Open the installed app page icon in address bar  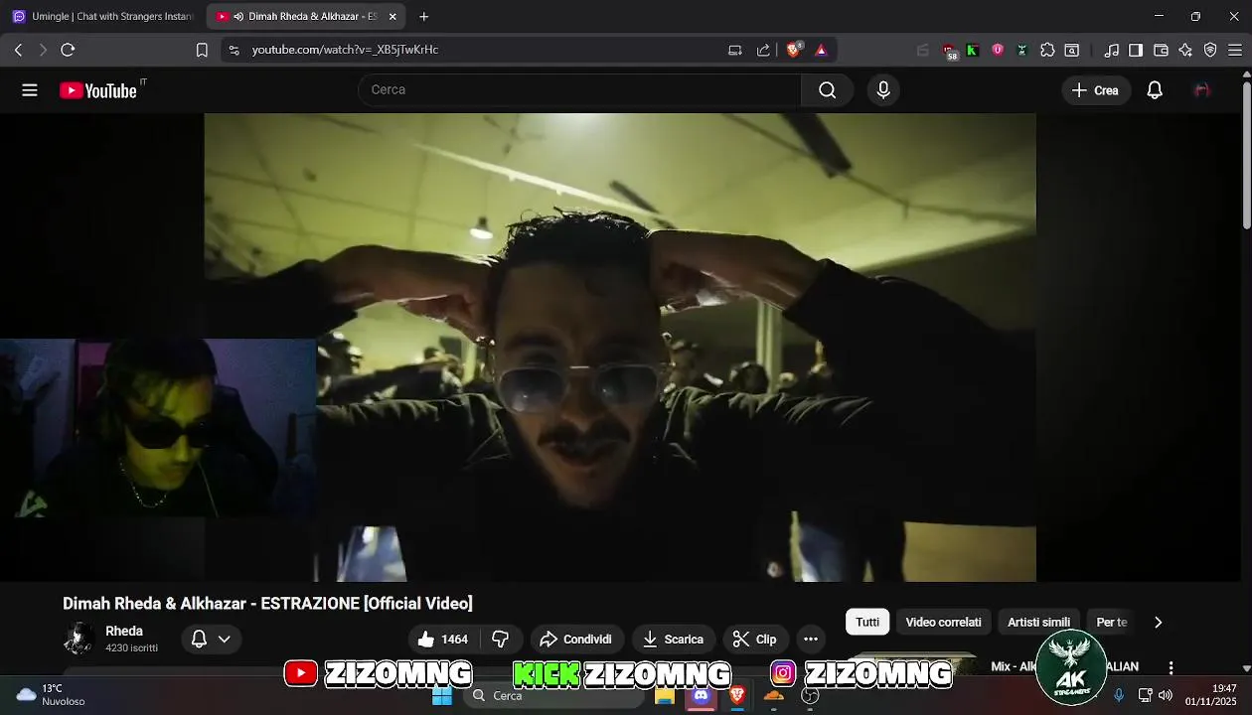[x=735, y=50]
